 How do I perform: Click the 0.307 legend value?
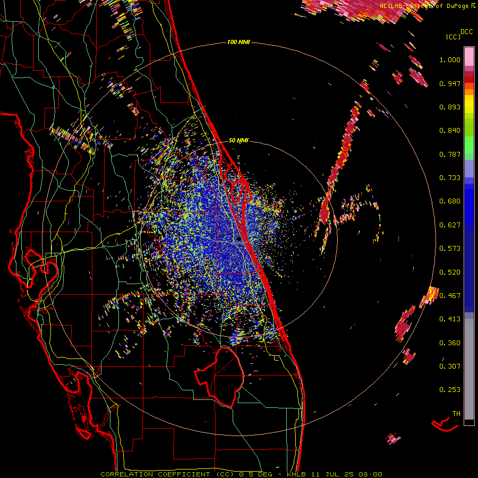450,366
